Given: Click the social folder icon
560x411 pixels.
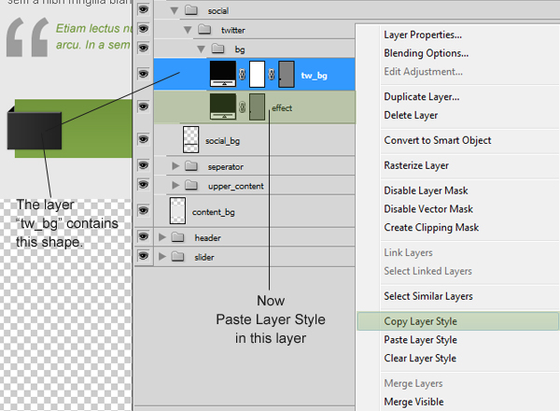Looking at the screenshot, I should click(191, 10).
